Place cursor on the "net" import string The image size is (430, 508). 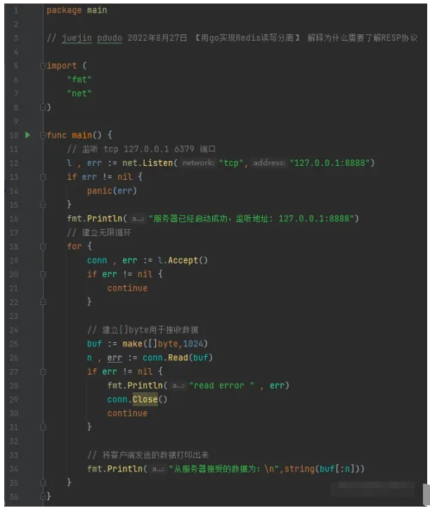point(79,93)
